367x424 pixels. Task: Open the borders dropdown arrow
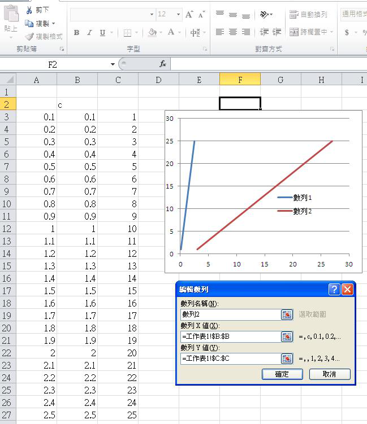(x=136, y=33)
